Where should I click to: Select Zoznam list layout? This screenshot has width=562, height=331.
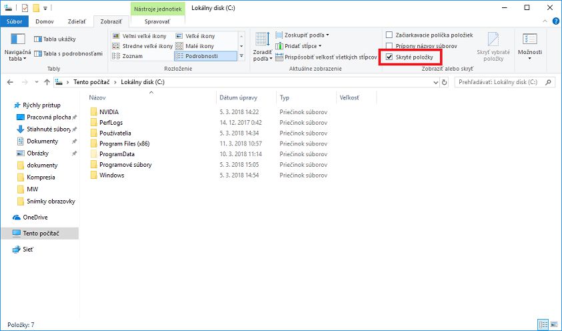(127, 56)
